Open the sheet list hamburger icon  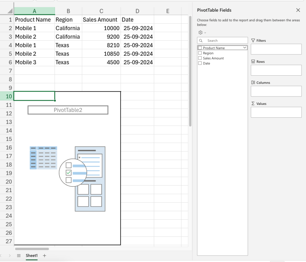(19, 256)
